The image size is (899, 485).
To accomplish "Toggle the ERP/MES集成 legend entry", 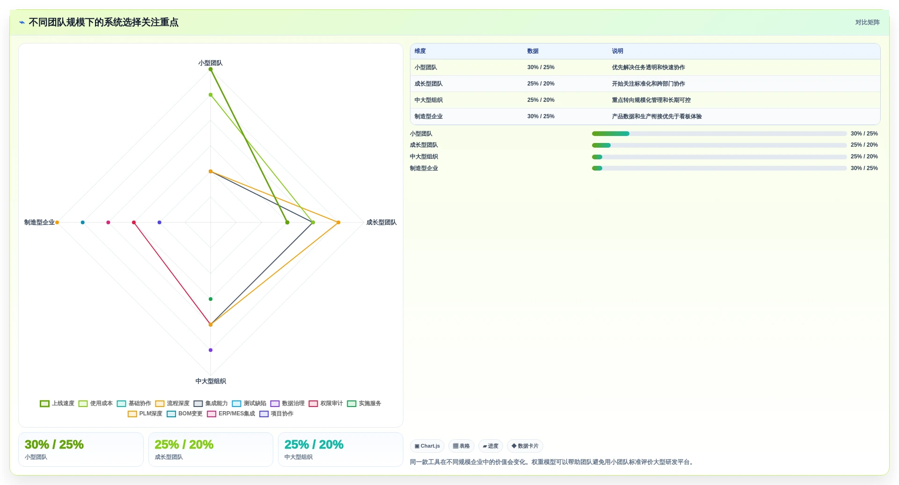I will (x=231, y=414).
